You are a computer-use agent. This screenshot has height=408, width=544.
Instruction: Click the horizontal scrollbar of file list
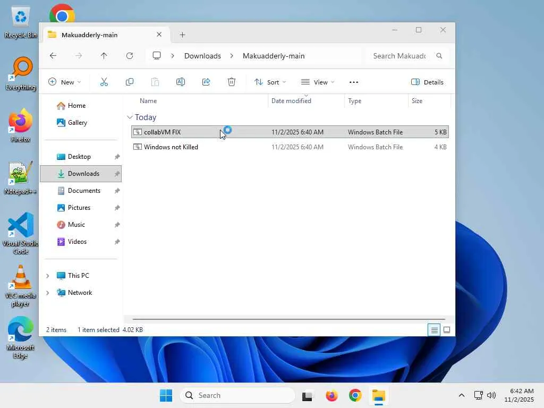point(288,319)
